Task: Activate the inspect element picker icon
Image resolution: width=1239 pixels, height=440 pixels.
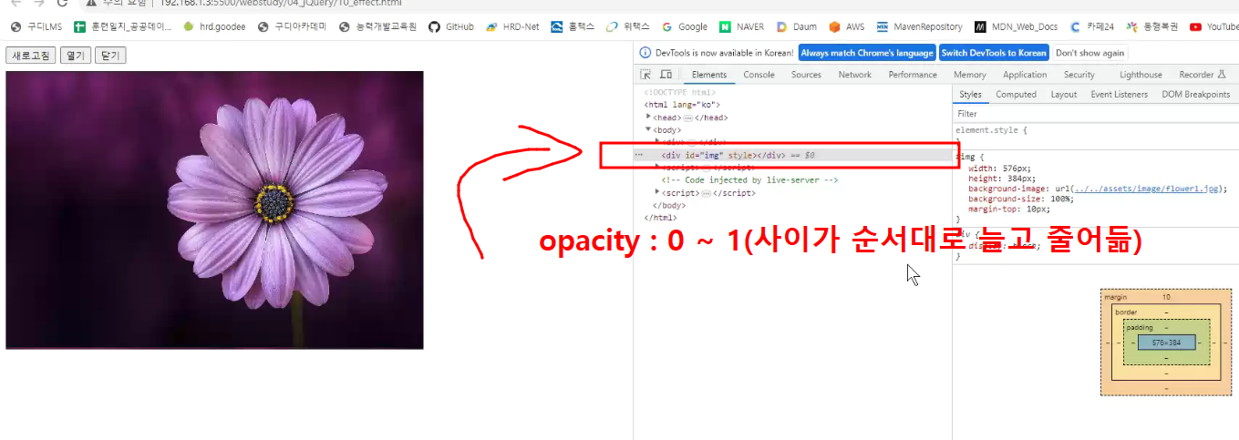Action: [645, 75]
